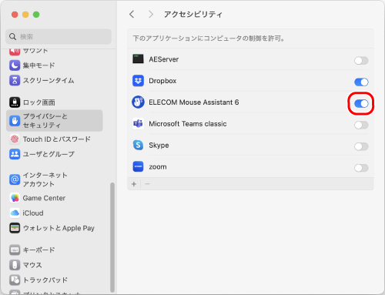Close window with red button

(x=15, y=15)
